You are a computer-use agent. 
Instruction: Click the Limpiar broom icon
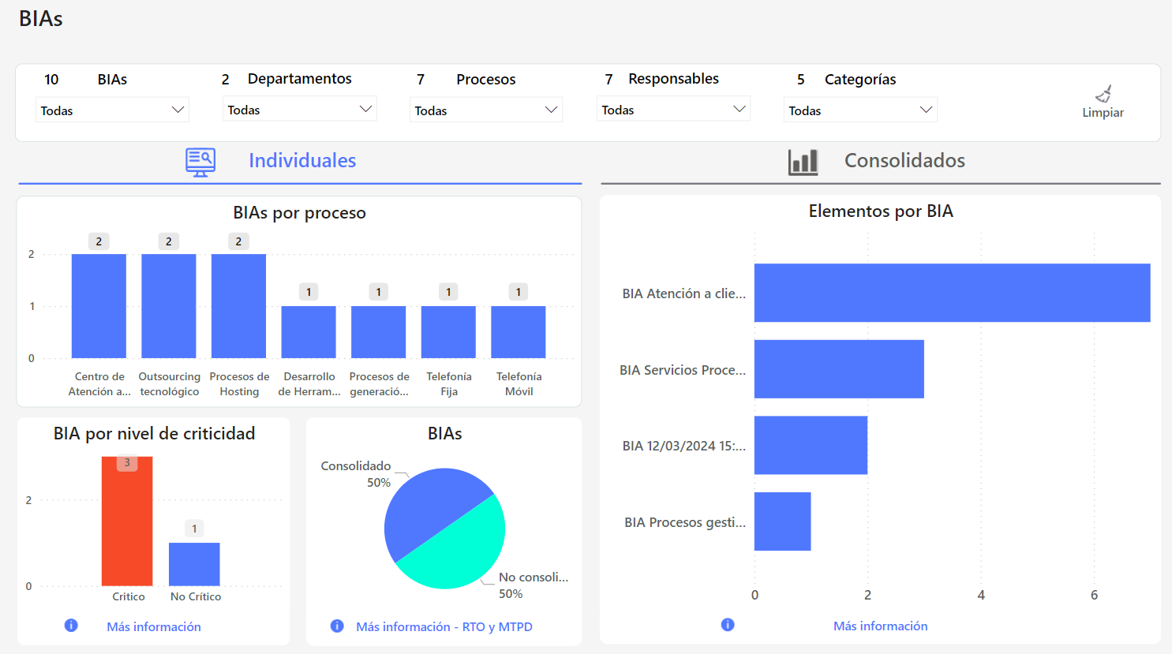coord(1103,94)
